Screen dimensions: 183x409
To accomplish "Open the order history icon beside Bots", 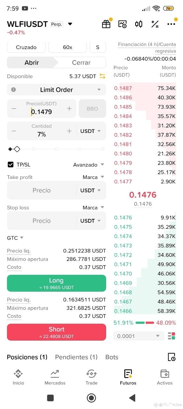I will (x=172, y=357).
